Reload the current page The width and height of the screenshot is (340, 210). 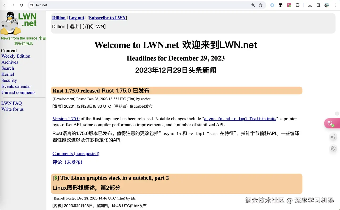pos(22,5)
